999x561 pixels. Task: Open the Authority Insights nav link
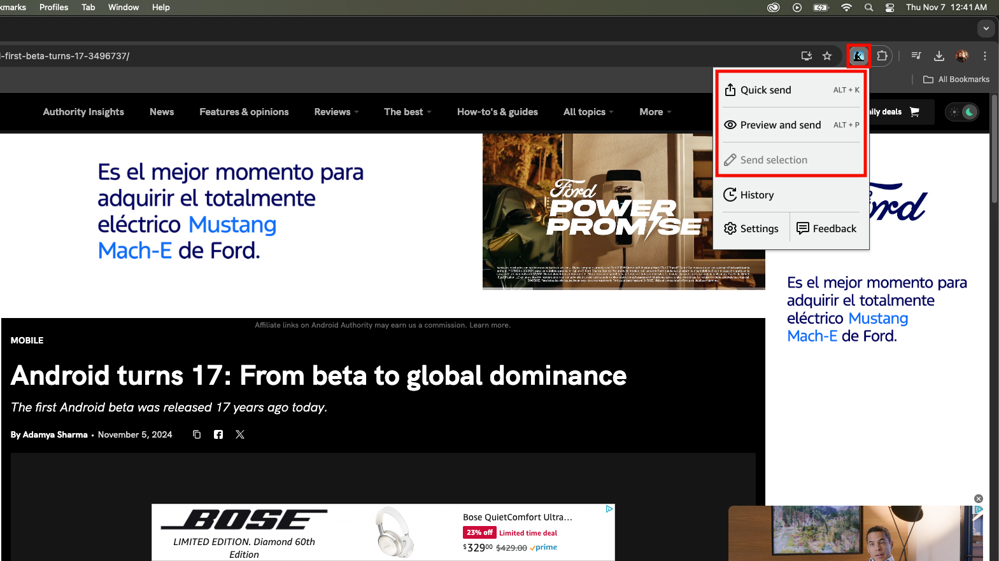[x=83, y=112]
